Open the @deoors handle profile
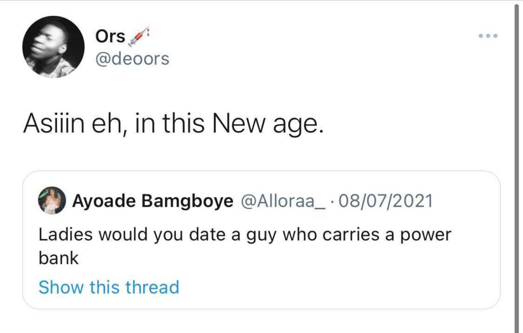The height and width of the screenshot is (333, 523). [x=132, y=59]
